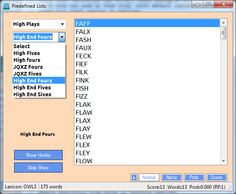Select the word FIZZ in the list

[x=147, y=97]
